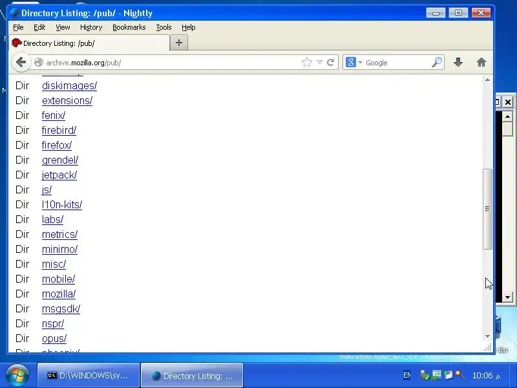Screen dimensions: 517x388
Task: Reload the page with the refresh icon
Action: pyautogui.click(x=330, y=62)
